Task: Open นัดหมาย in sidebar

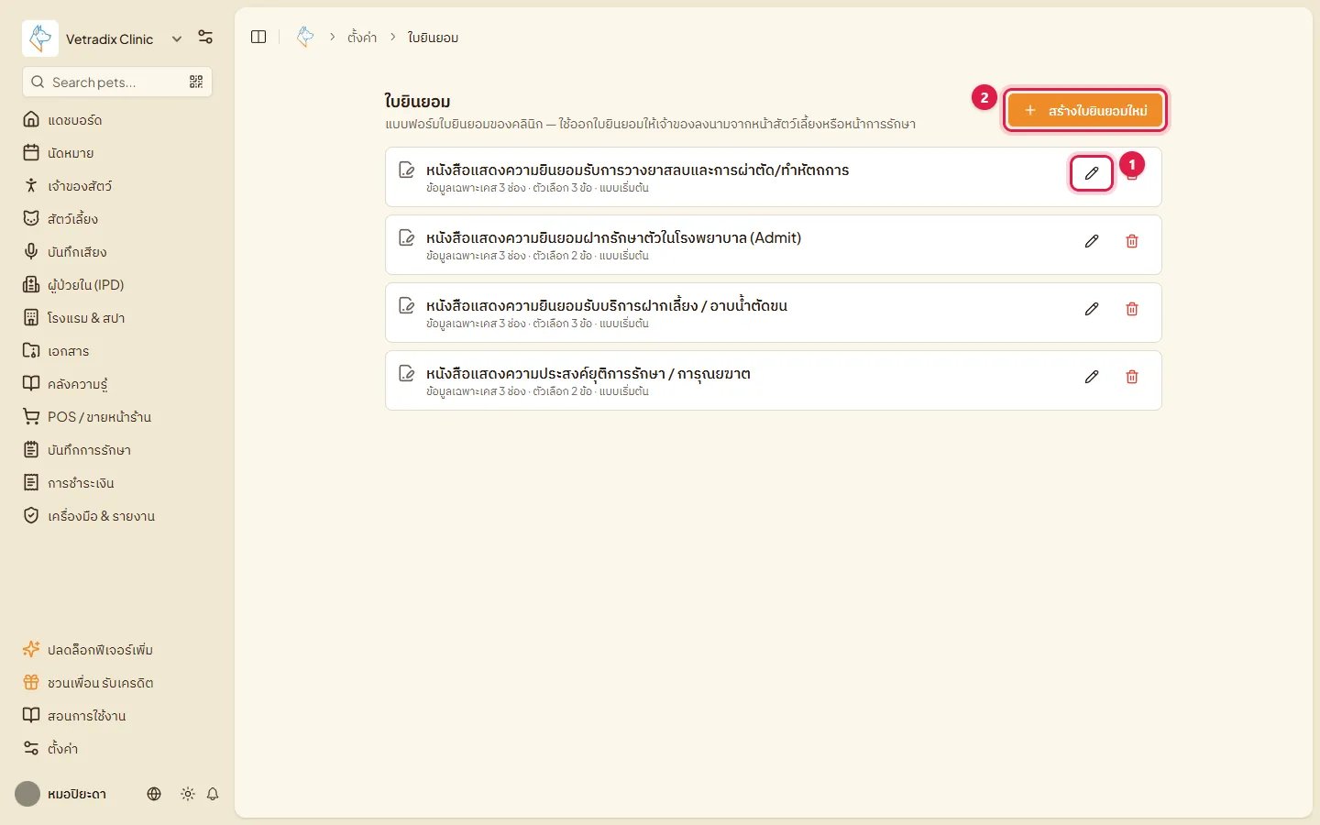Action: 117,153
